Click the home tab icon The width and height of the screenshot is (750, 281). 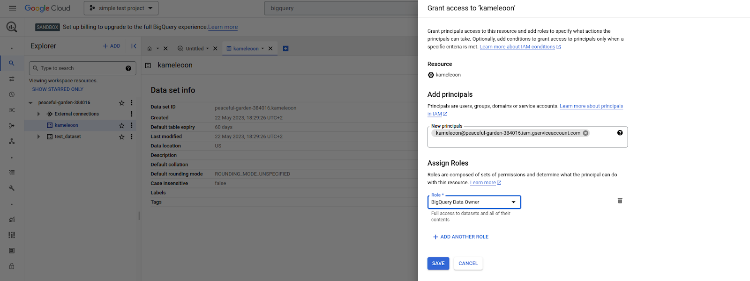[150, 49]
